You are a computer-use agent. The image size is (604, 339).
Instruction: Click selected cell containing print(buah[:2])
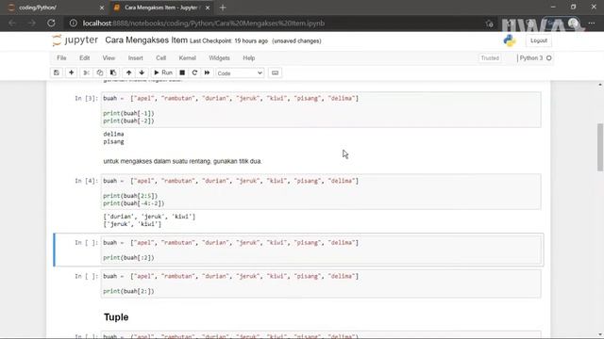321,250
